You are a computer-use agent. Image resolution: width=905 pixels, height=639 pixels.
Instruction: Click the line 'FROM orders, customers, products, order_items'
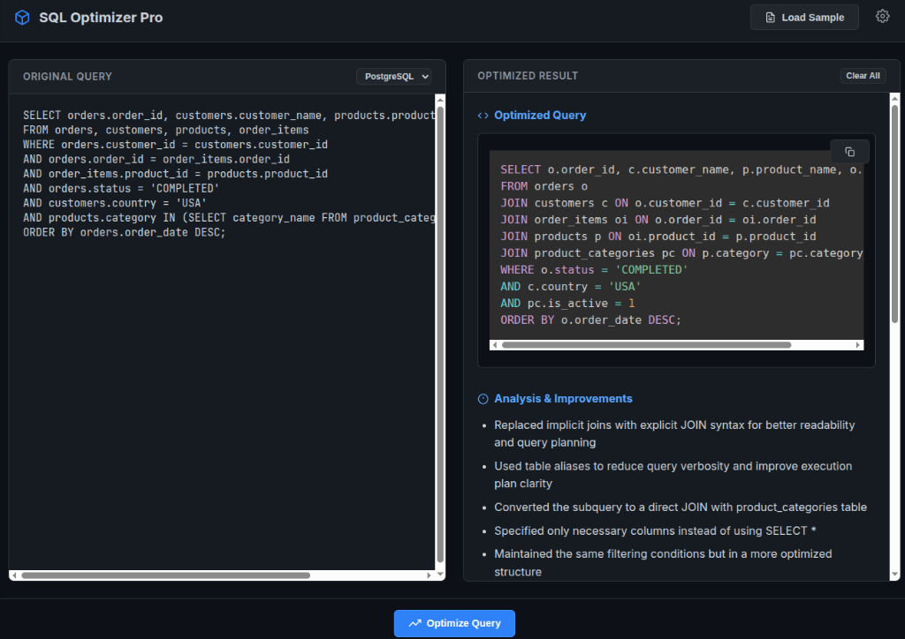coord(165,131)
